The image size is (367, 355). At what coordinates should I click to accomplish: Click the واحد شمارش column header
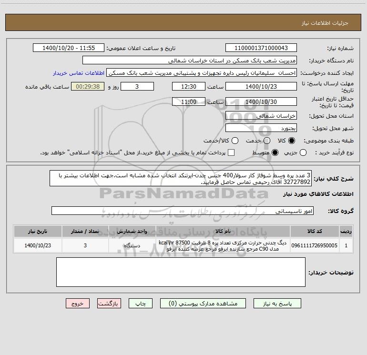[132, 231]
